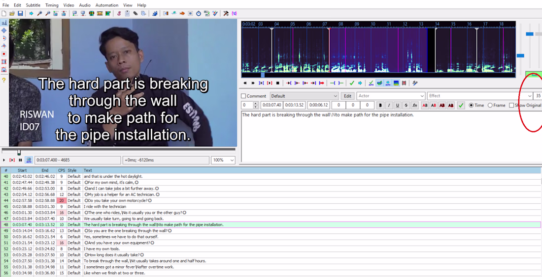Enable the Comment checkbox
The width and height of the screenshot is (542, 277).
click(x=243, y=96)
